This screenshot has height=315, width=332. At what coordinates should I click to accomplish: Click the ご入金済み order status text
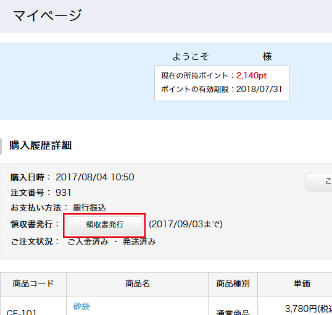tap(88, 241)
